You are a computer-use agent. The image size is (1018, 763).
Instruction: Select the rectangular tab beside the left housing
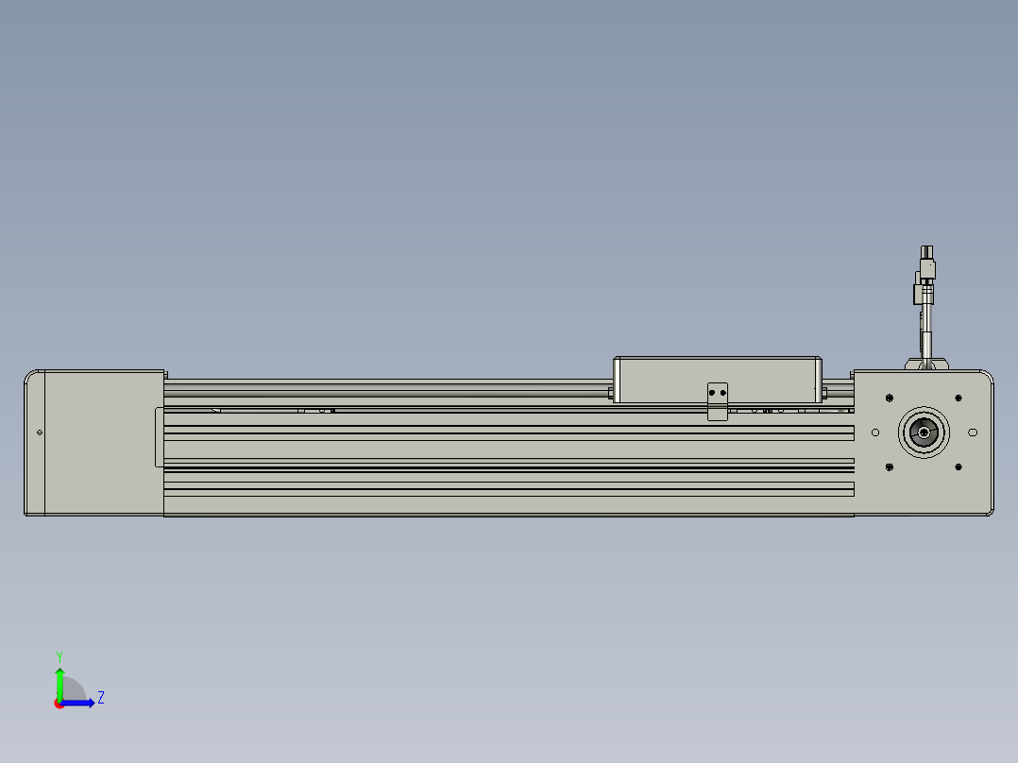click(159, 437)
